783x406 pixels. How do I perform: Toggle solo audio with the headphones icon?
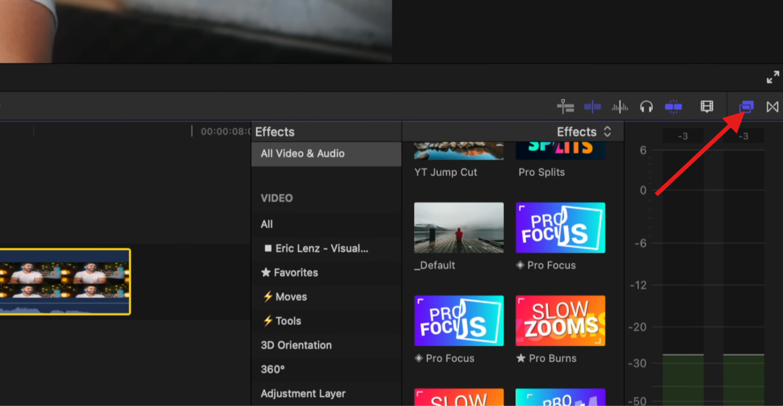coord(646,107)
